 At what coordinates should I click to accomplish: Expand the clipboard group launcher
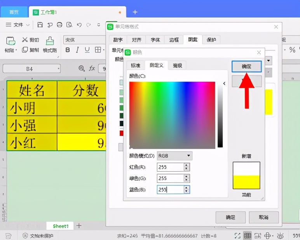pos(58,57)
